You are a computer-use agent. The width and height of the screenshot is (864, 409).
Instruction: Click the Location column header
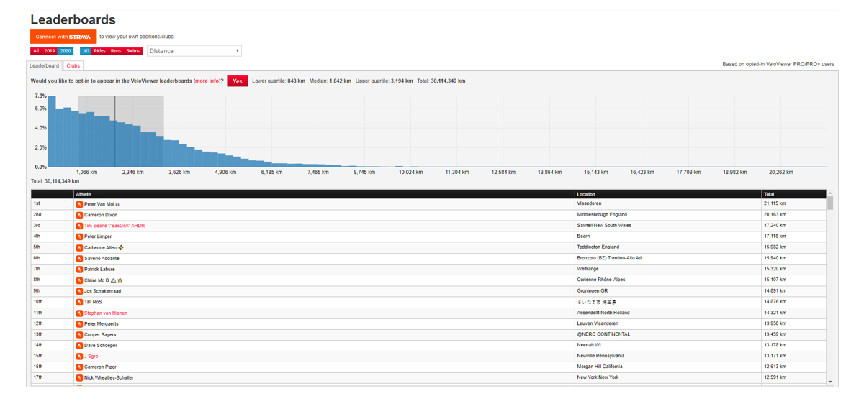coord(668,194)
